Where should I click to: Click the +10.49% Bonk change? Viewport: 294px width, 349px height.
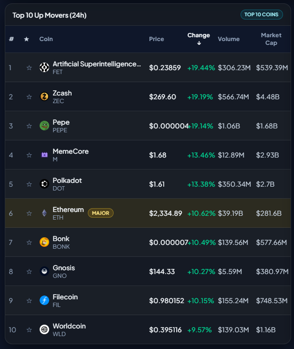tap(201, 243)
